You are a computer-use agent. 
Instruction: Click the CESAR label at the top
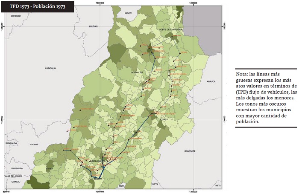pyautogui.click(x=128, y=13)
